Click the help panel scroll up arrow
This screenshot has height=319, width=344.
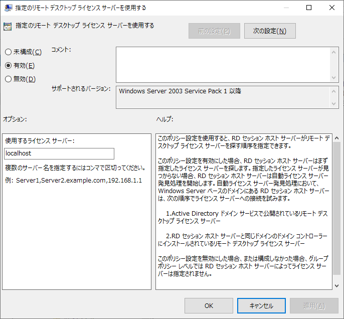pos(337,138)
